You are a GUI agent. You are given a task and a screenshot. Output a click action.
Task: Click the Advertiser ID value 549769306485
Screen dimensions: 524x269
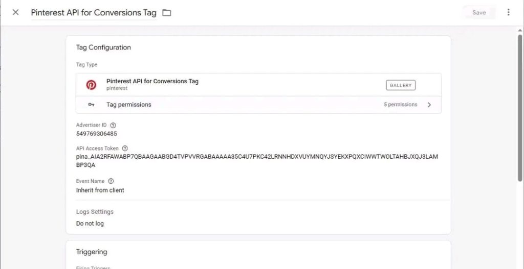[x=97, y=134]
